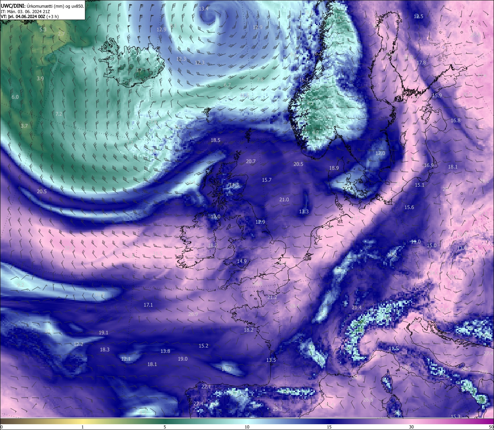Screen dimensions: 494x430
Task: Click the 16.8 value on the map
Action: (455, 120)
